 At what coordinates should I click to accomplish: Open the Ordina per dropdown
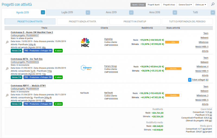pos(201,5)
